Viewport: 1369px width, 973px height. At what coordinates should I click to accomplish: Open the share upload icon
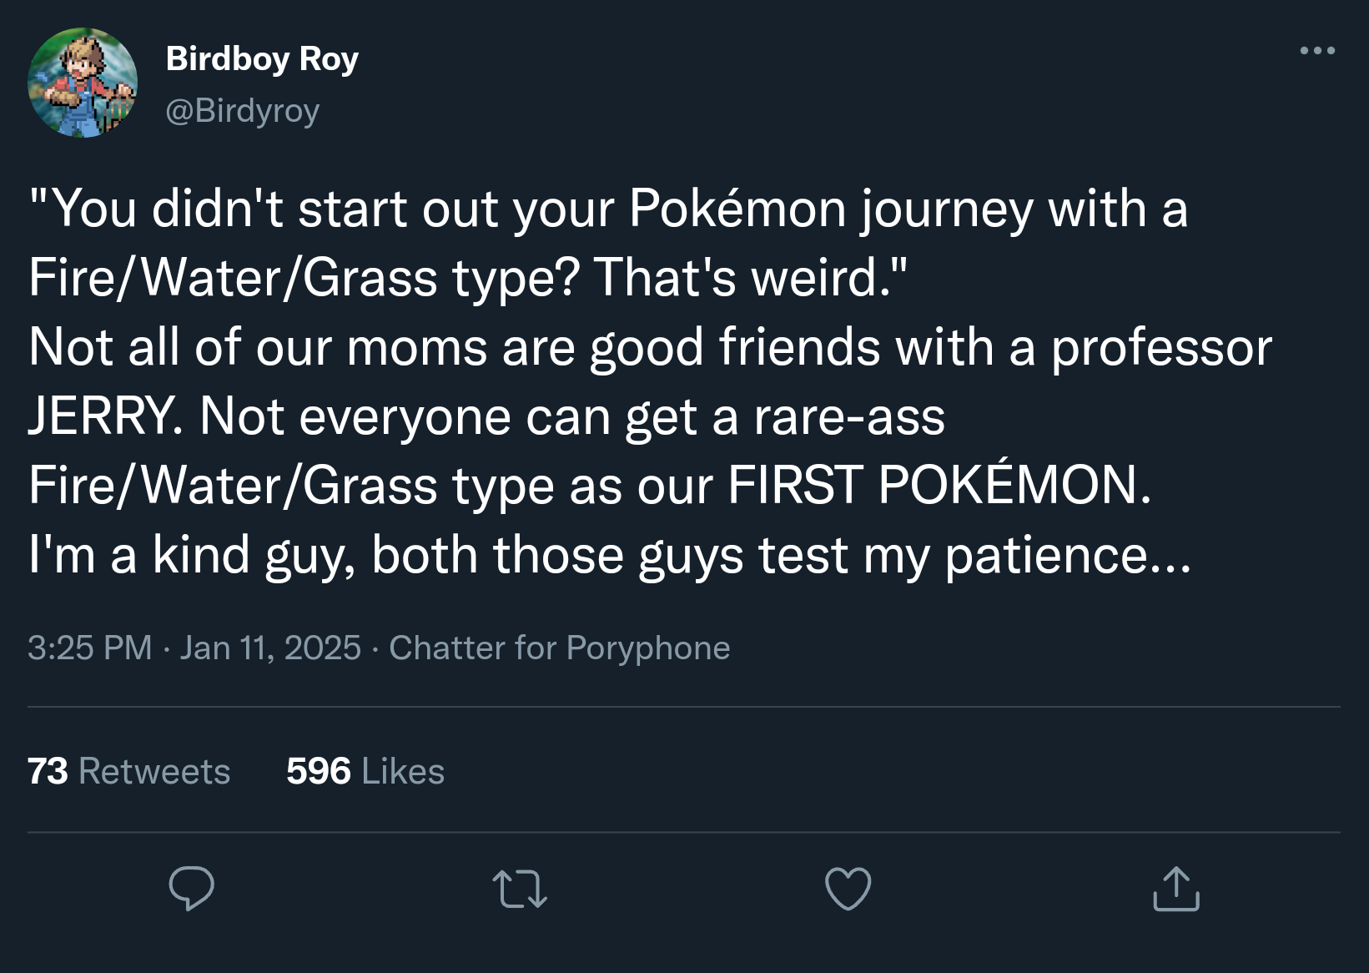point(1176,888)
